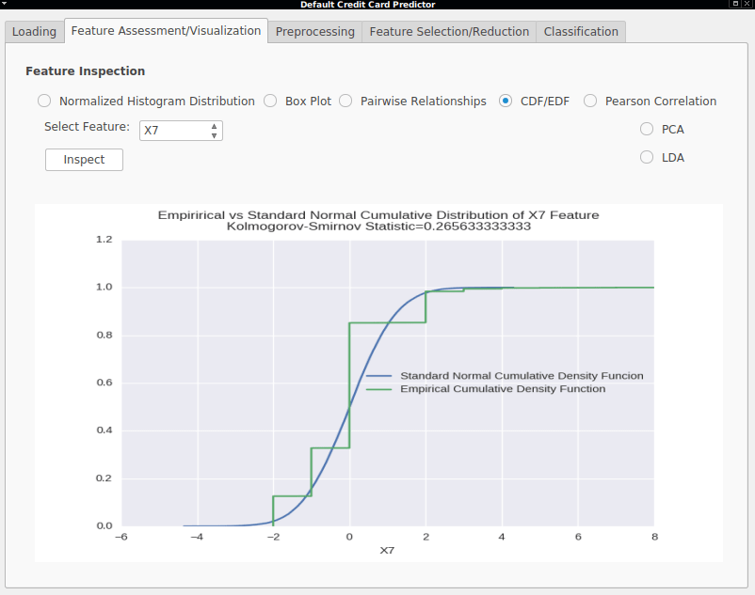
Task: Click the Feature Assessment/Visualization tab
Action: (166, 31)
